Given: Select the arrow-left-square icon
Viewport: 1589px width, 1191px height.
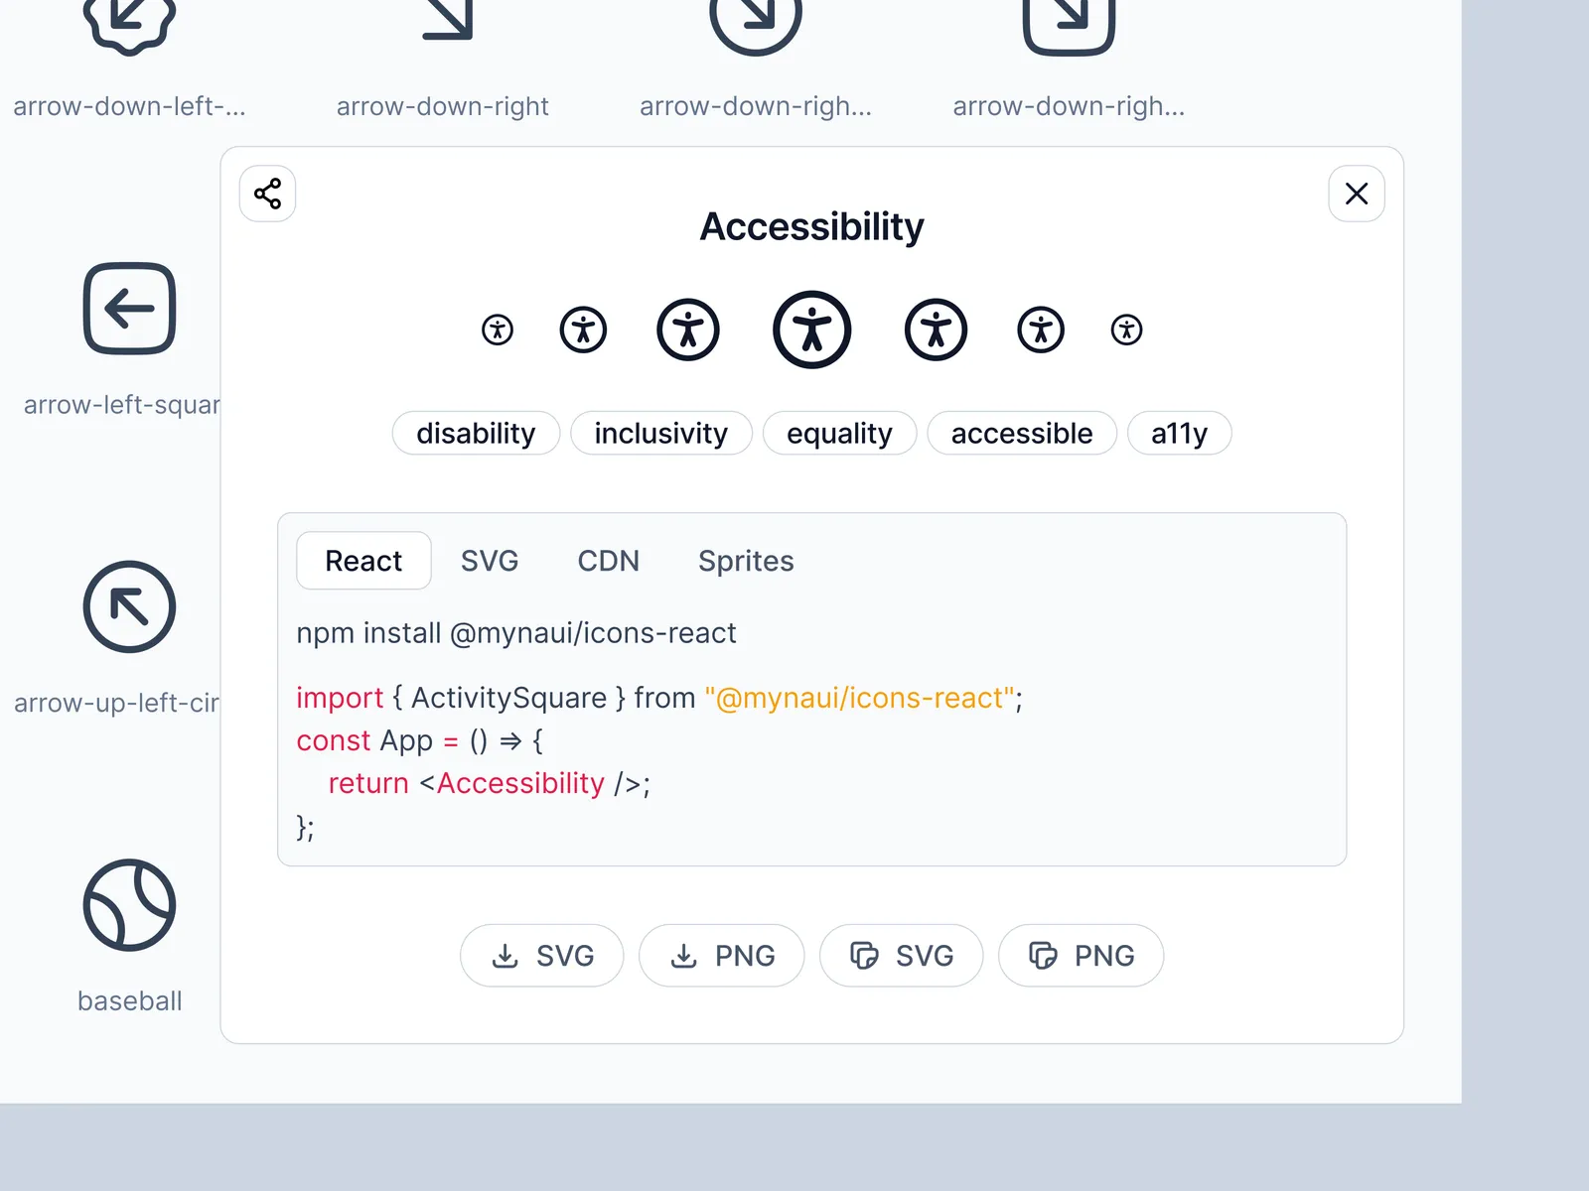Looking at the screenshot, I should [x=129, y=309].
